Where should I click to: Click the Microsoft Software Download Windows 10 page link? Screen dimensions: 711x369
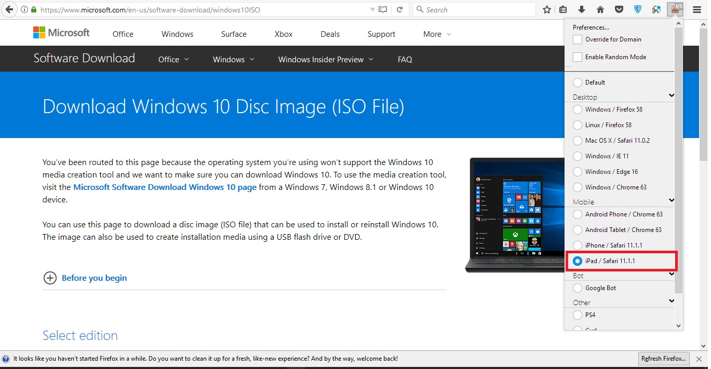click(165, 187)
